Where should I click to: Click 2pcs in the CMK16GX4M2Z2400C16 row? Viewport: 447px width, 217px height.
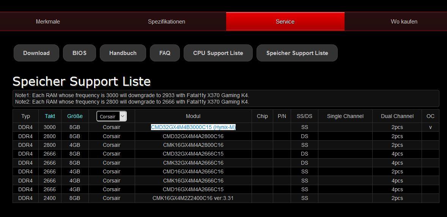click(x=397, y=198)
